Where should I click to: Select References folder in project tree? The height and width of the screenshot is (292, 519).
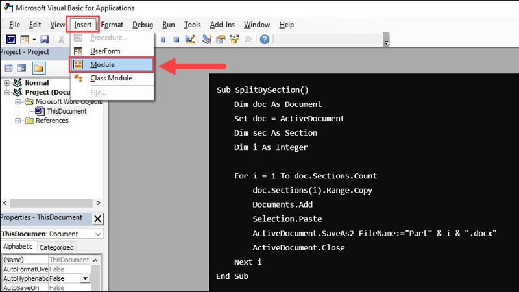click(52, 121)
